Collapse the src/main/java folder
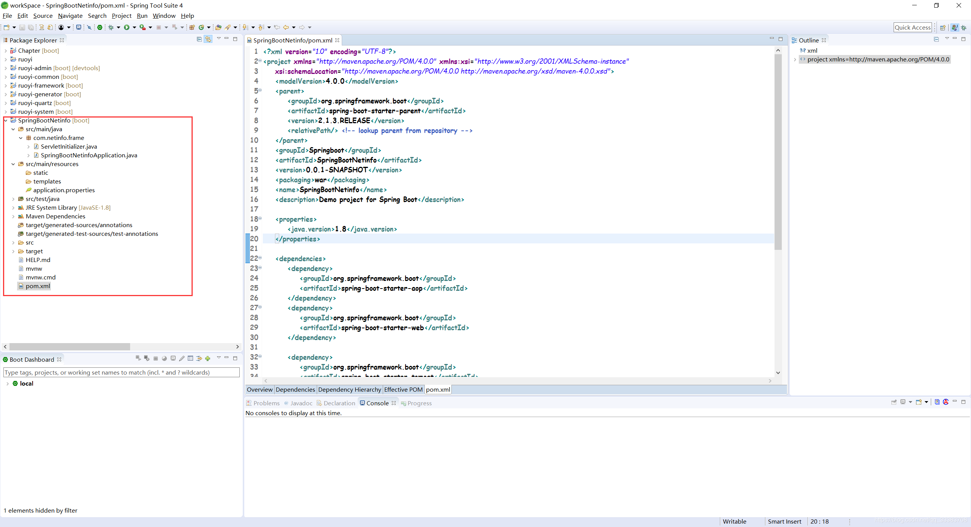 pos(13,129)
